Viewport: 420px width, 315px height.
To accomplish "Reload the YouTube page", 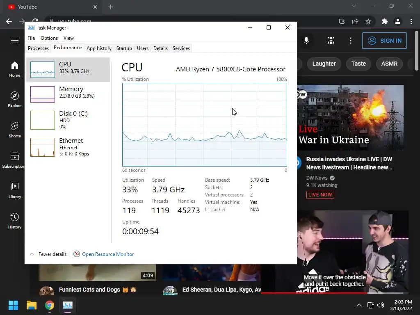I will pos(35,21).
